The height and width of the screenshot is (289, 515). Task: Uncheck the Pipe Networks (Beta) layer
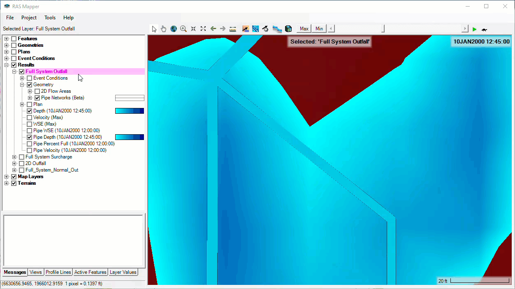pos(37,98)
